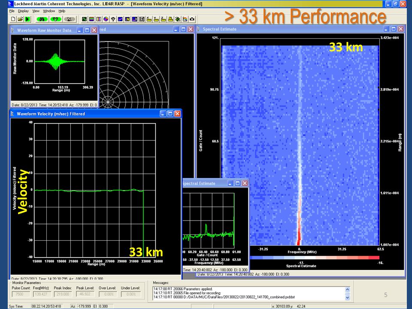
Task: Click the Messages list scroll up arrow
Action: click(347, 289)
